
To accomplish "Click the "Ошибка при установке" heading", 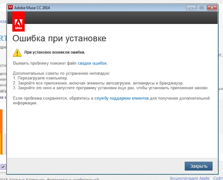I will [59, 38].
